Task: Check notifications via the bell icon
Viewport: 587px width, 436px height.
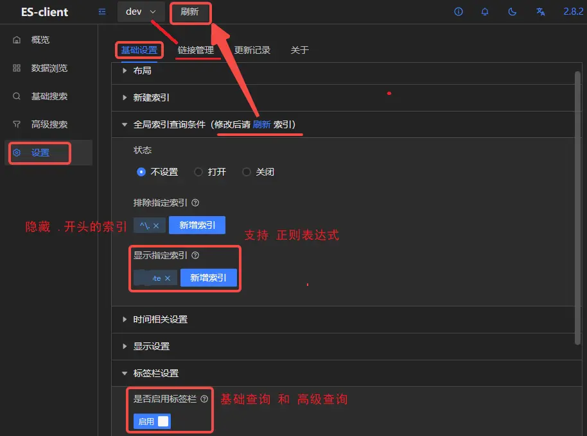Action: (485, 12)
